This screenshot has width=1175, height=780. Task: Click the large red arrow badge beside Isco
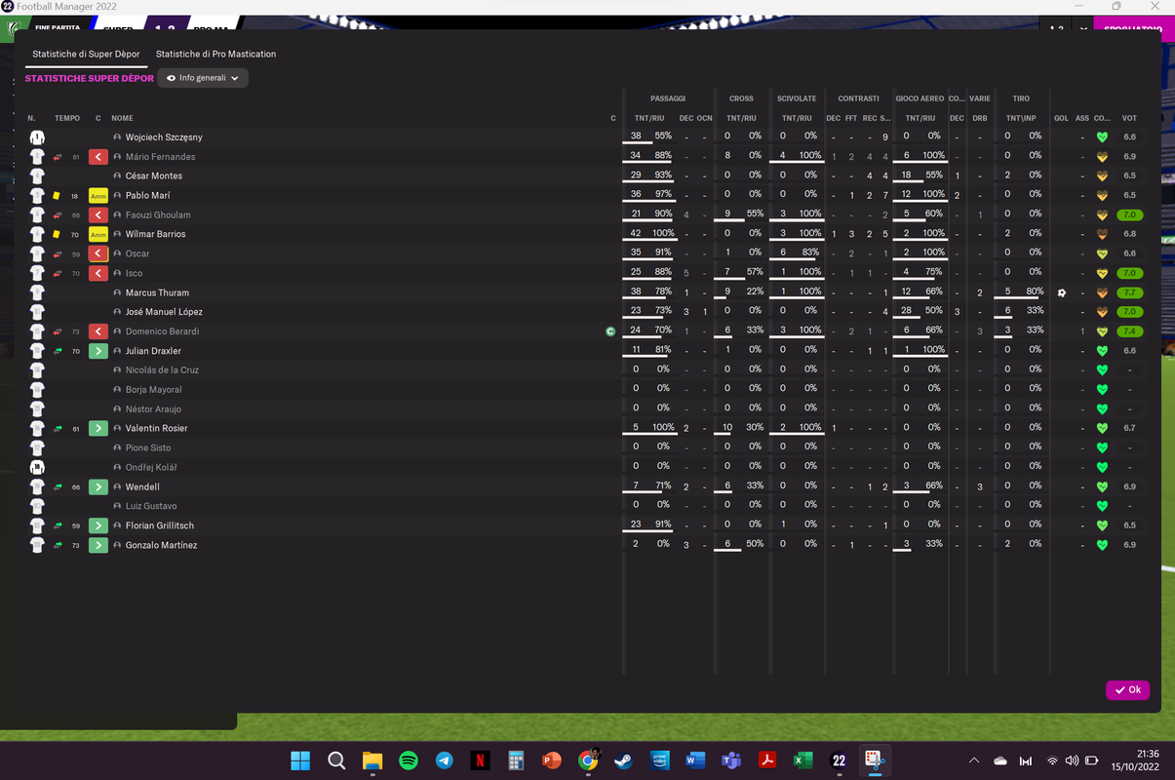(x=98, y=273)
